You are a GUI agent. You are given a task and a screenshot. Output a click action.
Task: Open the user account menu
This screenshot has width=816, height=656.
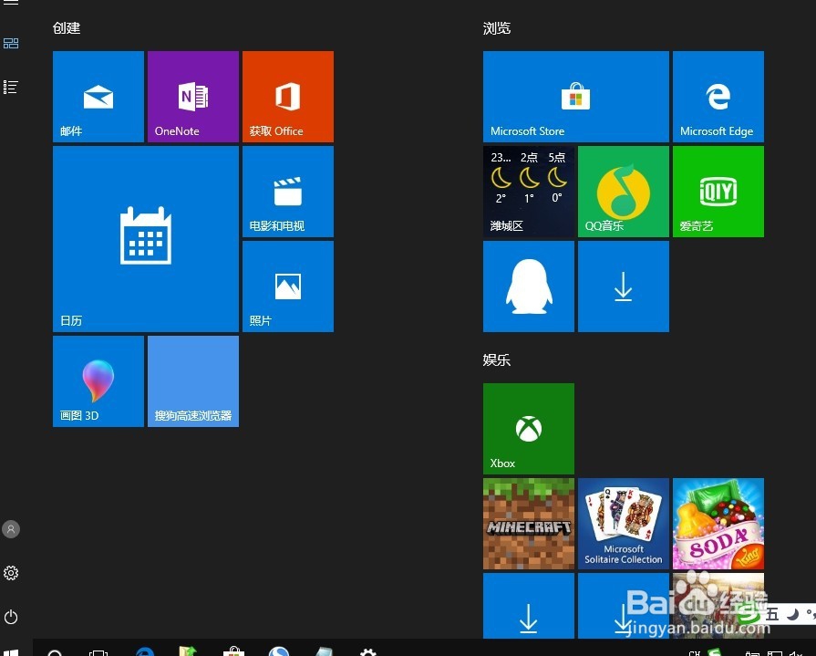pos(11,529)
